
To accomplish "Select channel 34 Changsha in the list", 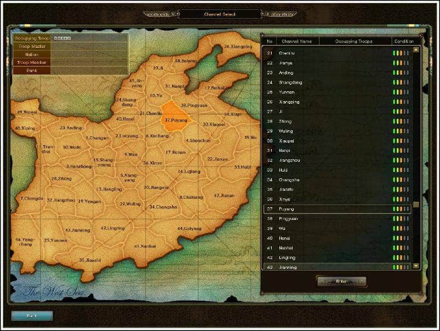I will pos(337,180).
